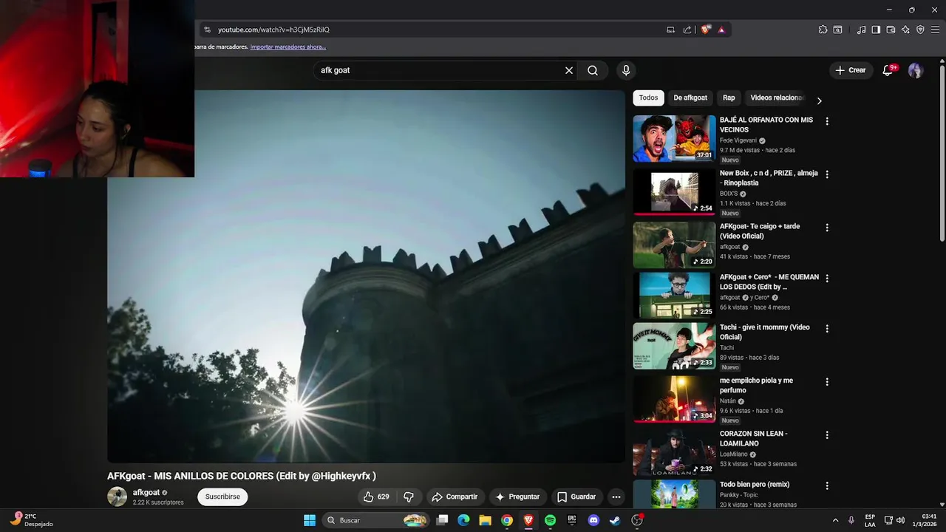Toggle the browser sidebar panel icon
946x532 pixels.
876,30
